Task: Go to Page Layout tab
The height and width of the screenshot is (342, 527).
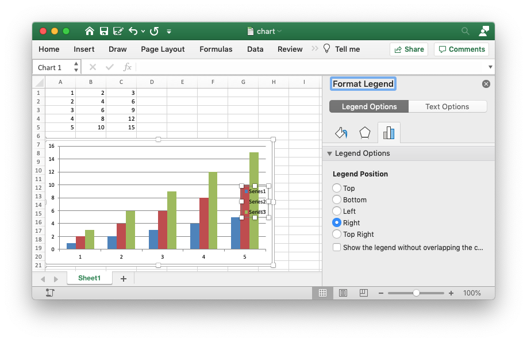Action: point(163,49)
